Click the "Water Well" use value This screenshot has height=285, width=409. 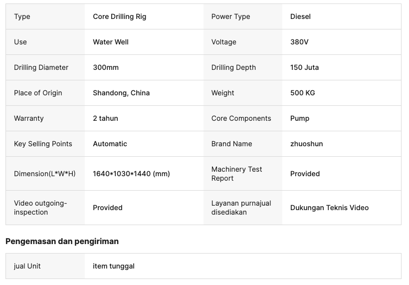(111, 42)
